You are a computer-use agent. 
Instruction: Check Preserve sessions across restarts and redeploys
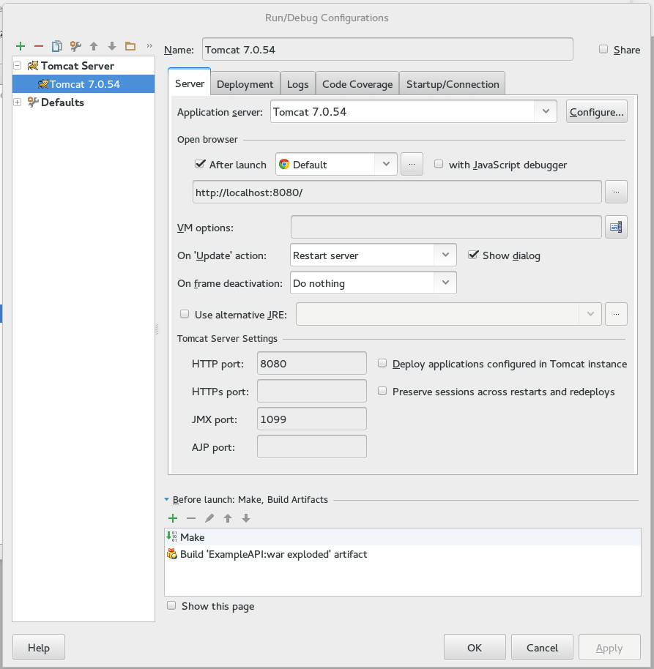coord(382,391)
